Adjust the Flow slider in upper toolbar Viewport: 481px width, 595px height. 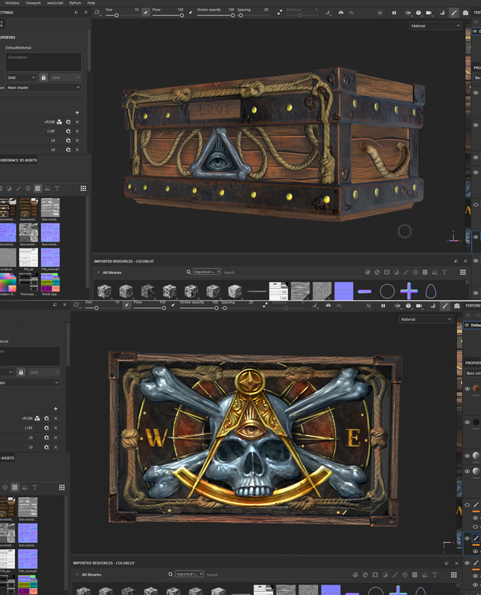[x=168, y=16]
